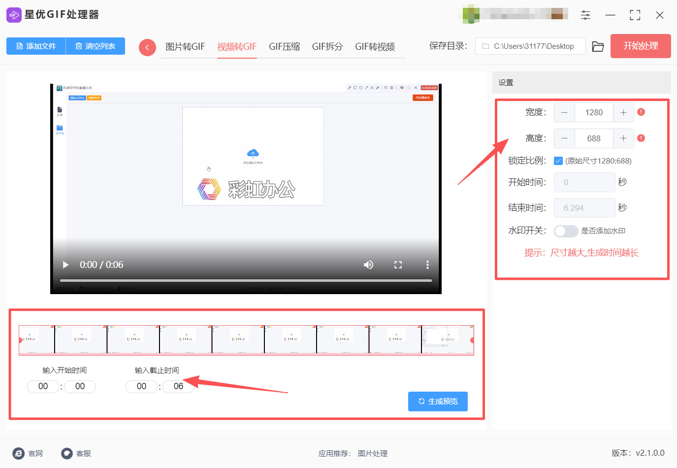This screenshot has height=468, width=677.
Task: Click the width warning info icon
Action: [641, 112]
